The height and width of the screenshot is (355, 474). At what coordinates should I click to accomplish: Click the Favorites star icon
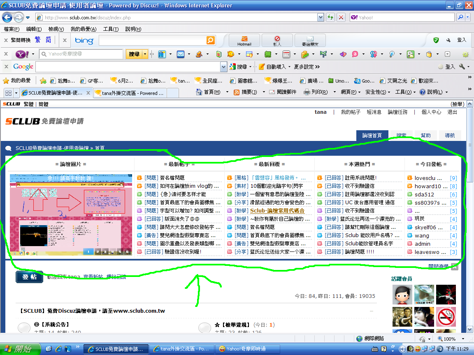[x=6, y=81]
